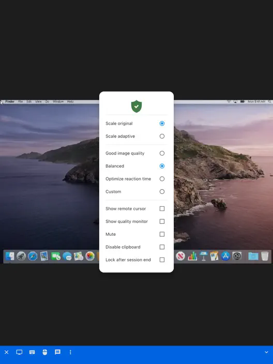This screenshot has width=273, height=364.
Task: Click the green security shield icon
Action: click(x=136, y=107)
